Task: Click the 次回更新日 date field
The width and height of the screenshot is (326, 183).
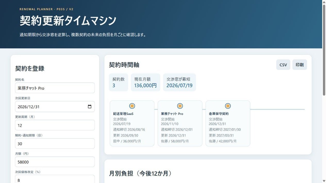Action: pos(55,107)
